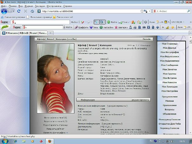Open the tab list dropdown at tab strip end
Viewport: 192px width, 144px height.
[190, 33]
